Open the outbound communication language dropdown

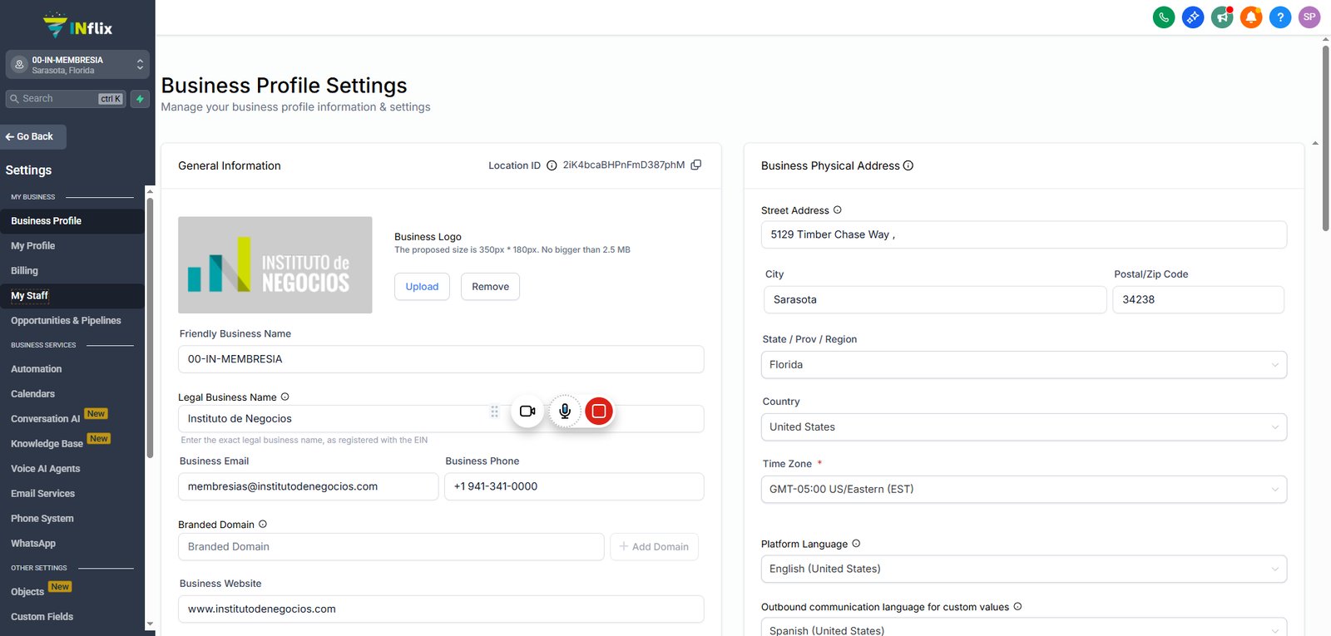tap(1023, 628)
